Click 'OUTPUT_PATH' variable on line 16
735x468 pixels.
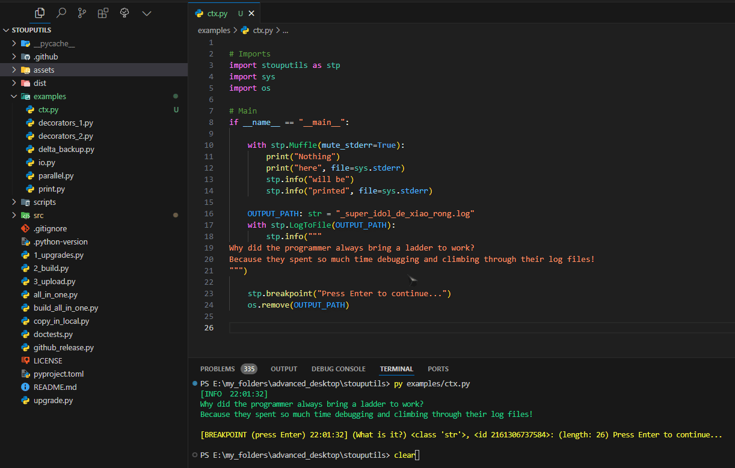point(272,213)
